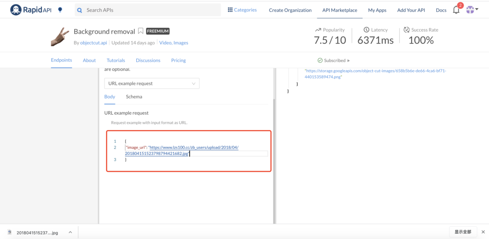The height and width of the screenshot is (239, 489).
Task: Click the jpg file icon in download bar
Action: (x=10, y=232)
